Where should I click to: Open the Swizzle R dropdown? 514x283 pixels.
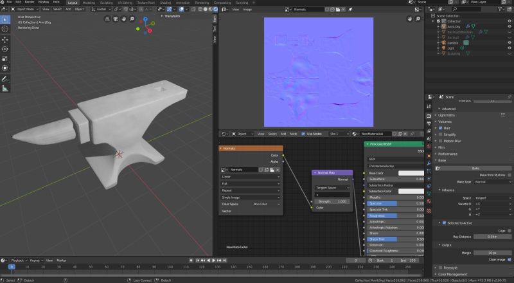pyautogui.click(x=493, y=204)
